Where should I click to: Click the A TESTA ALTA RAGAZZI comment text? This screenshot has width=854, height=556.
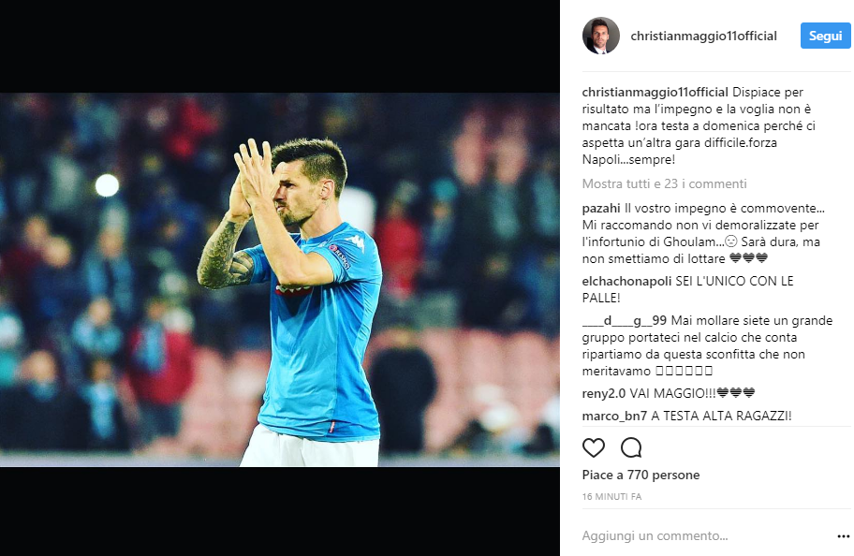click(721, 416)
